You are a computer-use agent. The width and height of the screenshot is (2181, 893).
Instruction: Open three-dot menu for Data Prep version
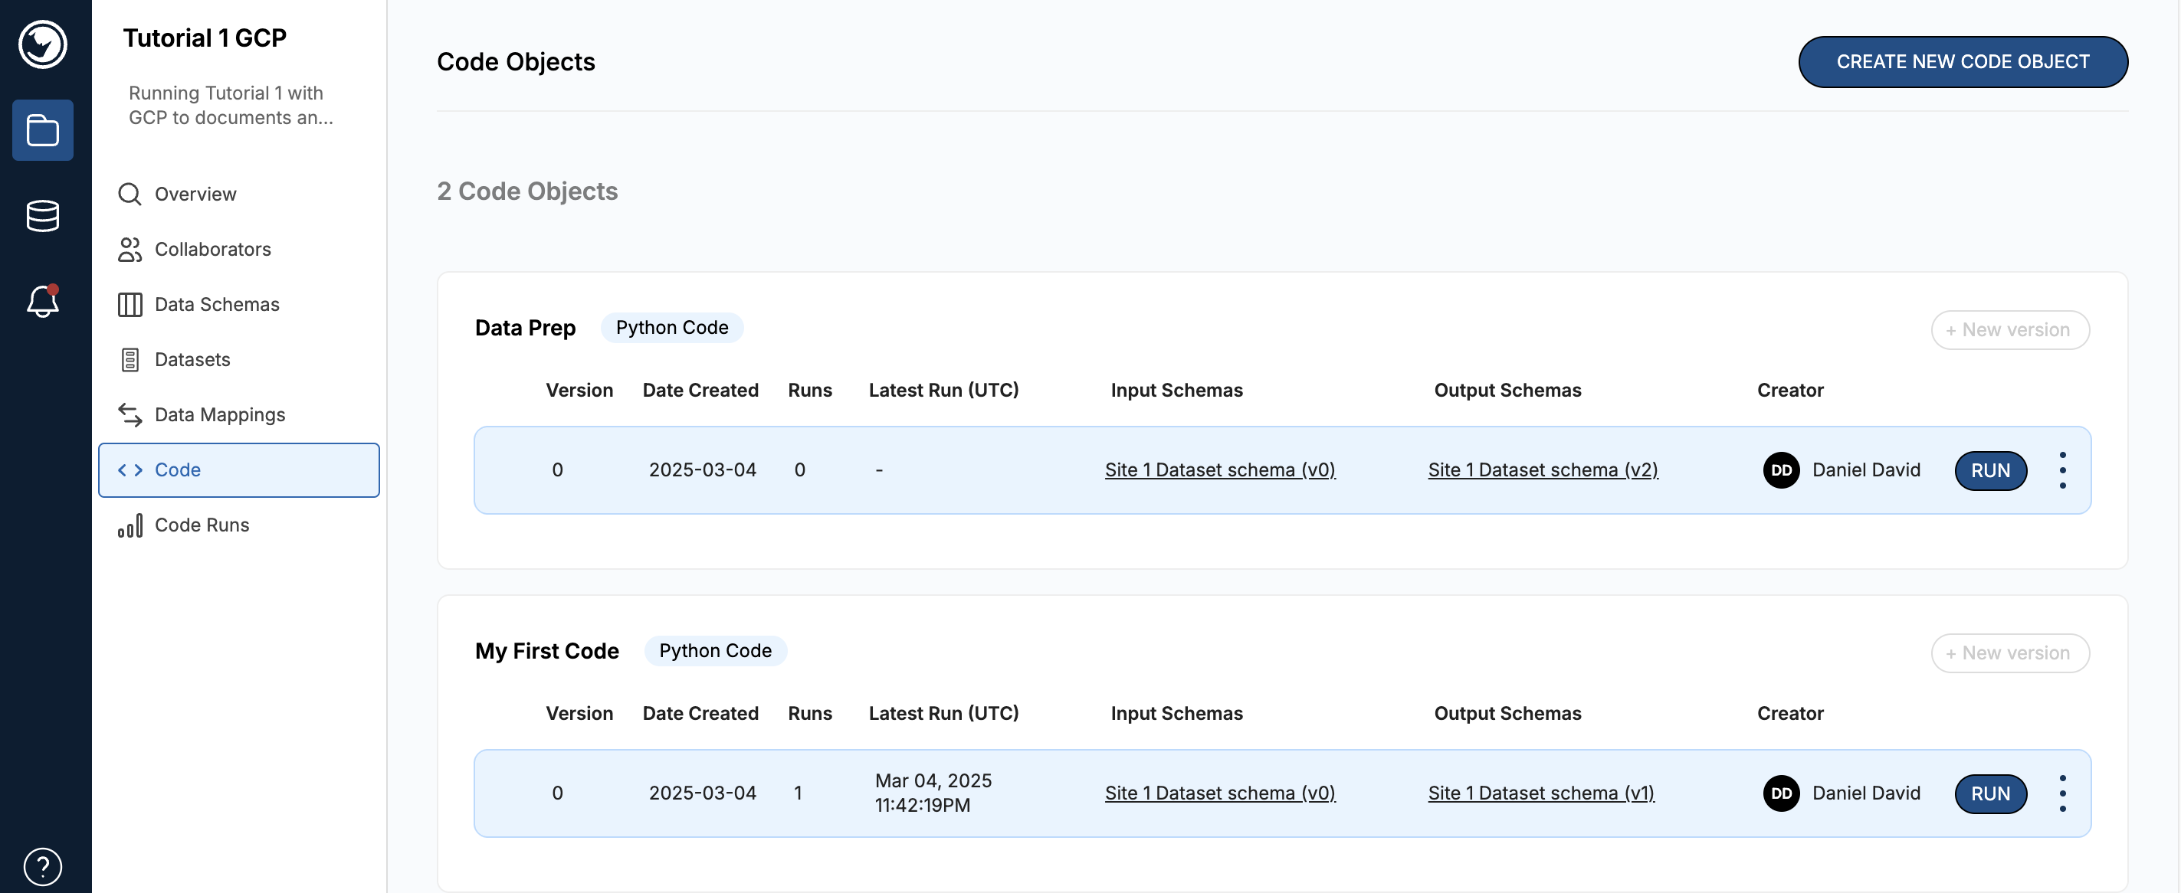click(2061, 470)
